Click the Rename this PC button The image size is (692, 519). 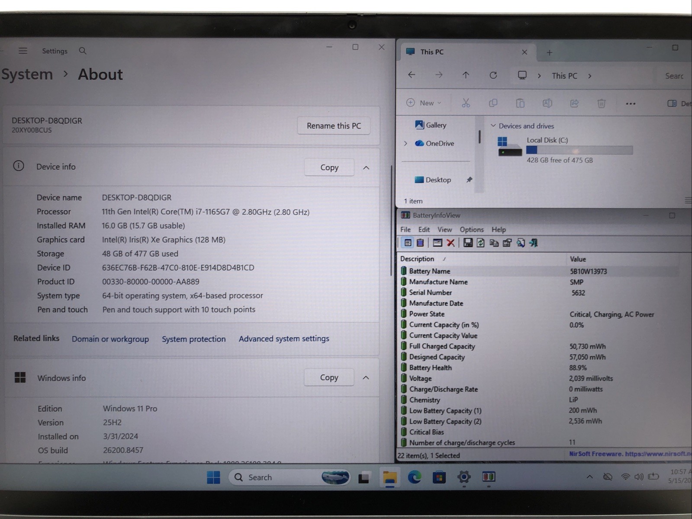[x=334, y=126]
